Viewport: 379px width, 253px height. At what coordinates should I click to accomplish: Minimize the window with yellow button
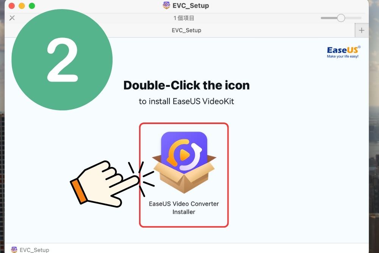tap(22, 6)
